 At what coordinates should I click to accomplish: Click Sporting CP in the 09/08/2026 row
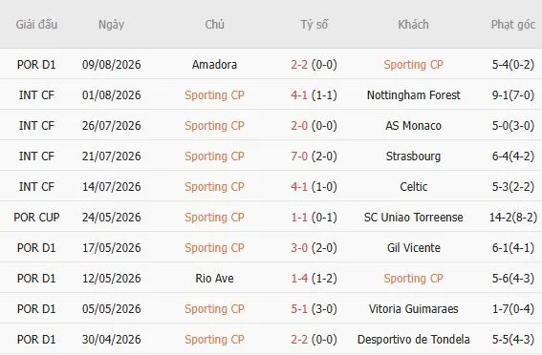(x=413, y=65)
